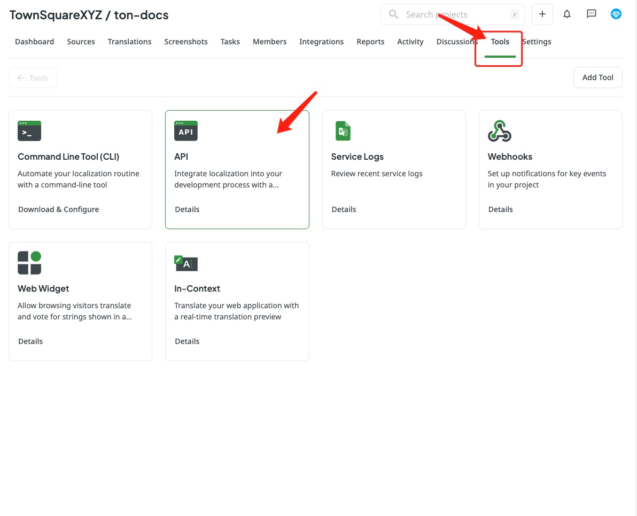Open the user profile avatar
Viewport: 637px width, 516px height.
pos(616,14)
